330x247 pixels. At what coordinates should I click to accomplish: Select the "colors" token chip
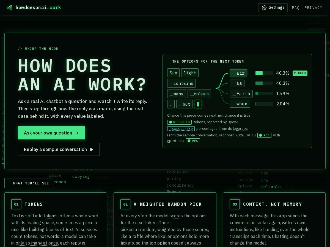coord(199,94)
